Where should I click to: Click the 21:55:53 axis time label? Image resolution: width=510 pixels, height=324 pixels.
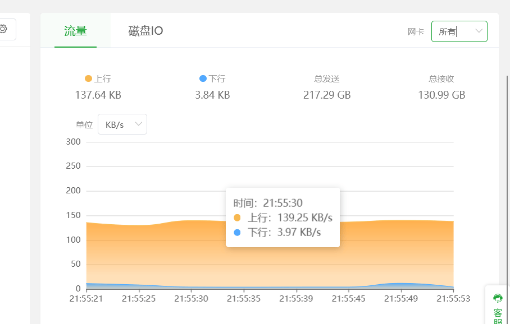coord(453,299)
